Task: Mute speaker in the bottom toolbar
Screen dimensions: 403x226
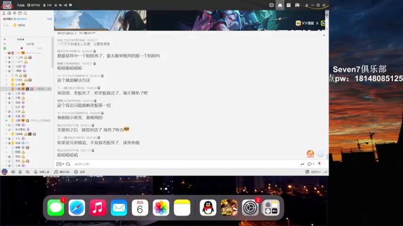Action: click(x=13, y=172)
